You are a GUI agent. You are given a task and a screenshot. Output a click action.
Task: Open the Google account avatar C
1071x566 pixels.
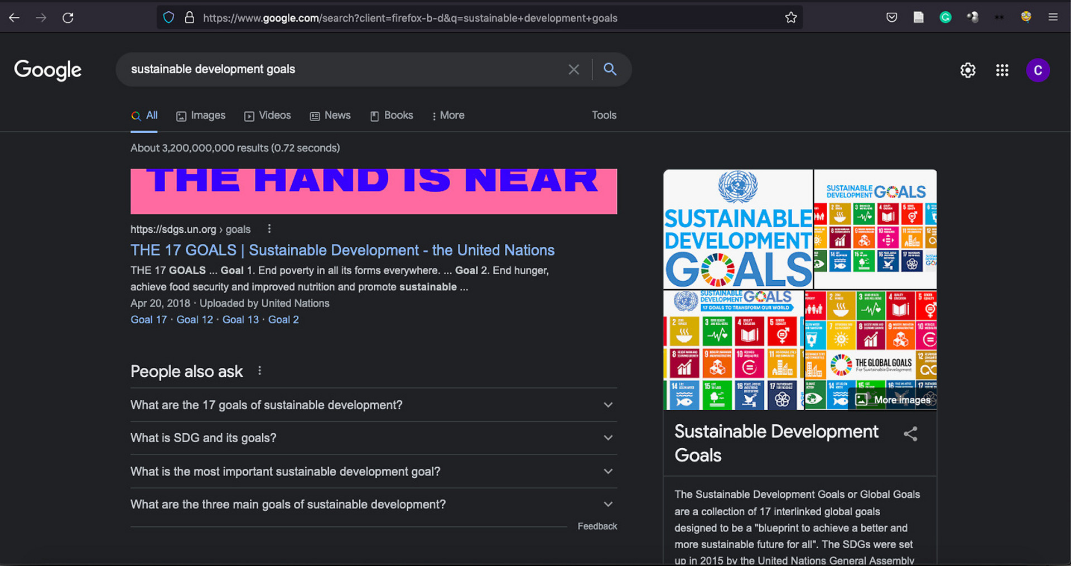(1038, 70)
